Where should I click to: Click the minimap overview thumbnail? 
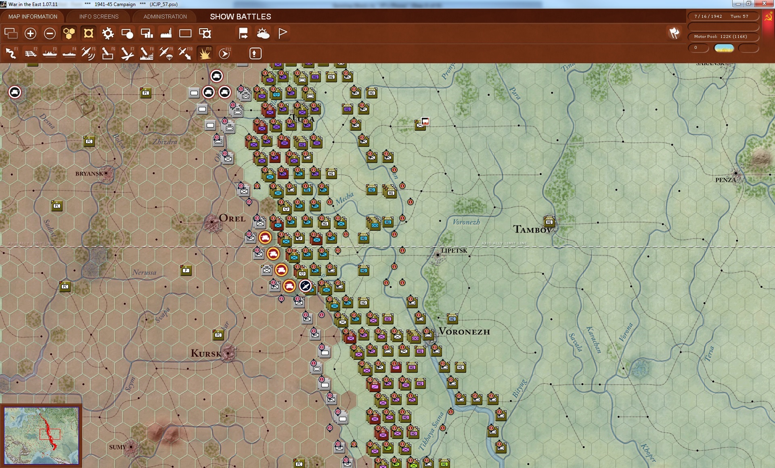41,435
